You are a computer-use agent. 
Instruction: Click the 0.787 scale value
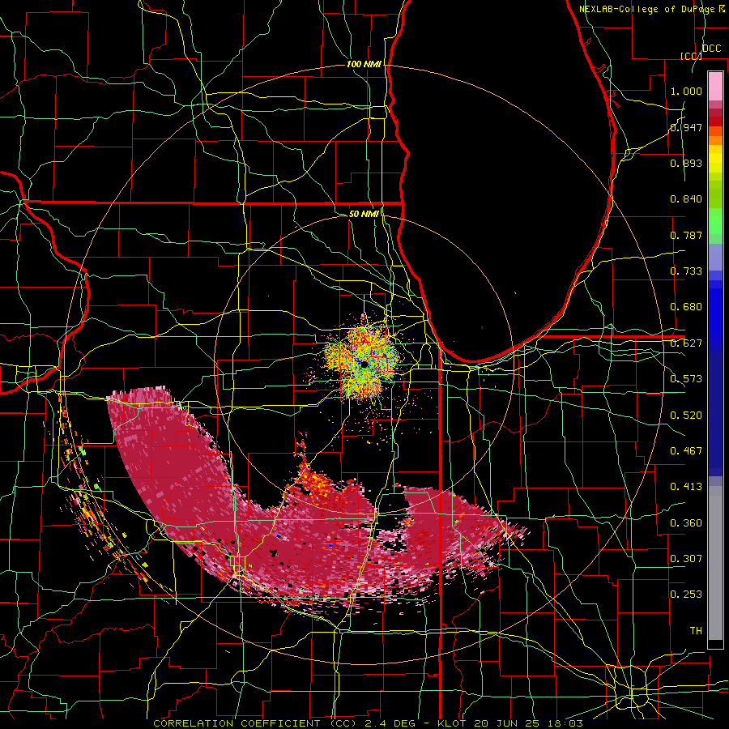pos(686,235)
